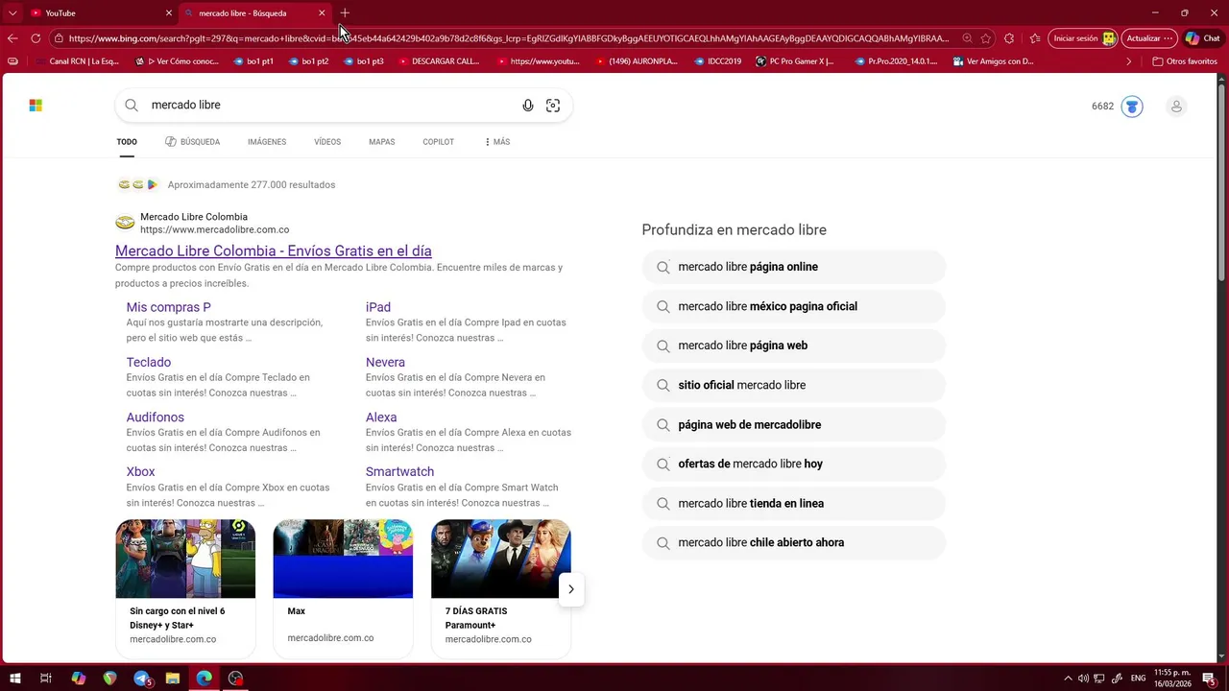Open visual search camera icon

click(553, 106)
